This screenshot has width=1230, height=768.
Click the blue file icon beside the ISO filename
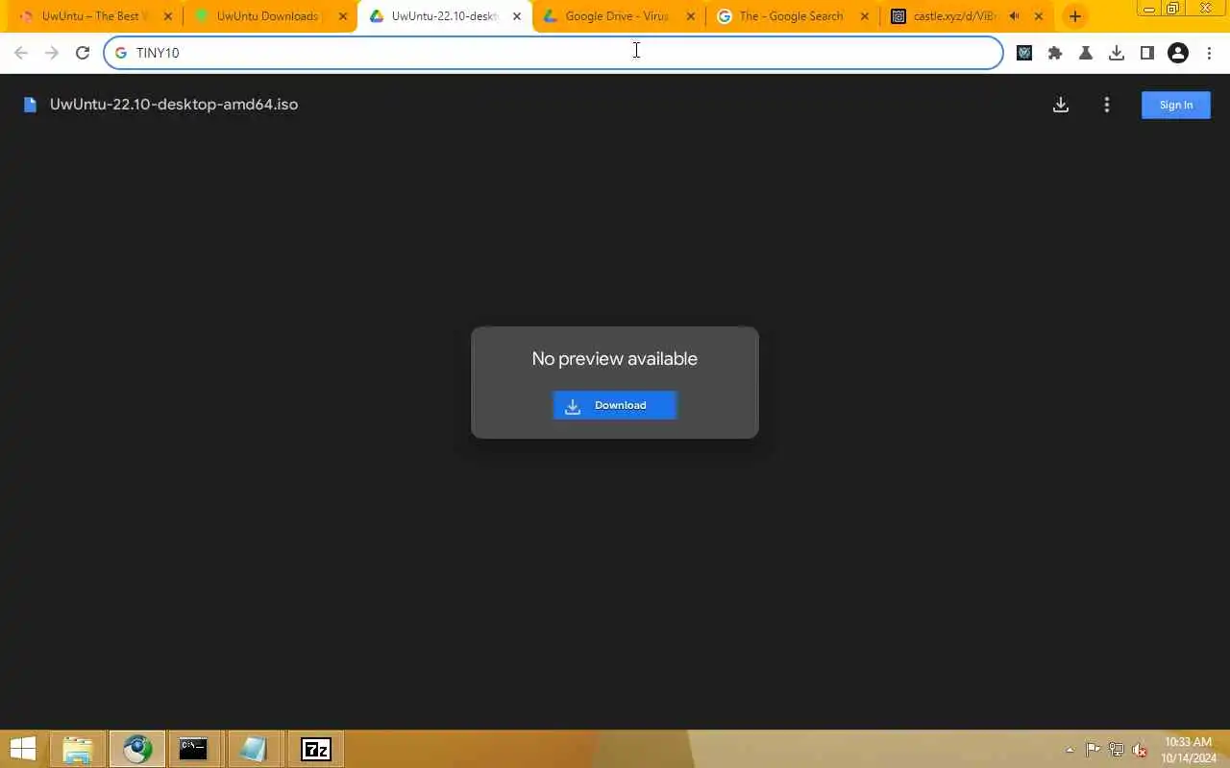click(x=31, y=105)
